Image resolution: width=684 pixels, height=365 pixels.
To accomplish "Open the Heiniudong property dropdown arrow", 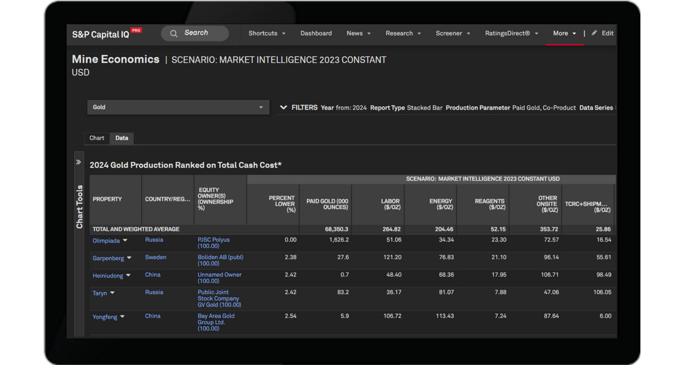I will click(128, 276).
